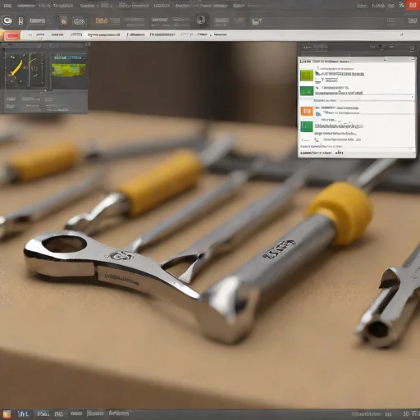
Task: Click the orange label in the toolbar
Action: click(x=101, y=21)
